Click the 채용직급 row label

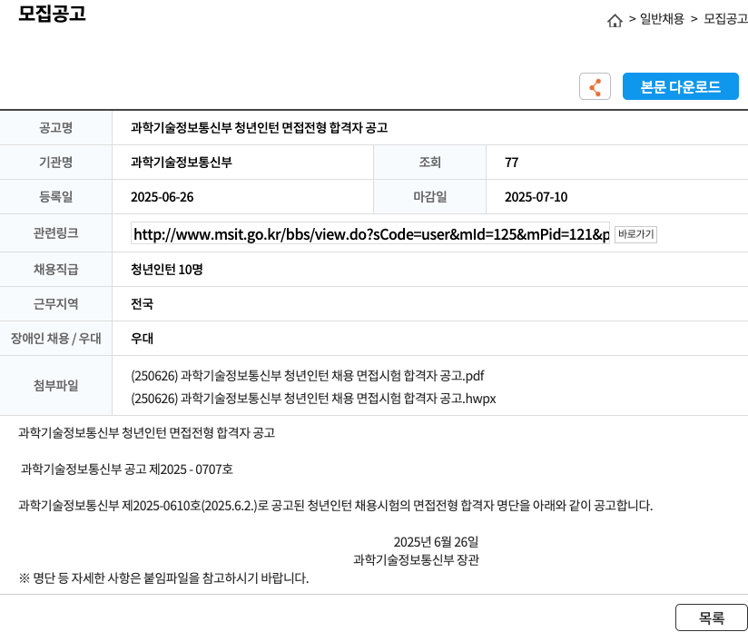55,269
